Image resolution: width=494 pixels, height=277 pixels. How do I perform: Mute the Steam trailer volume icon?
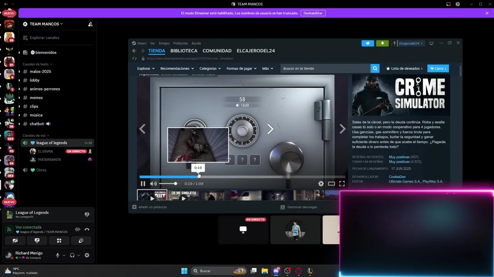point(153,184)
